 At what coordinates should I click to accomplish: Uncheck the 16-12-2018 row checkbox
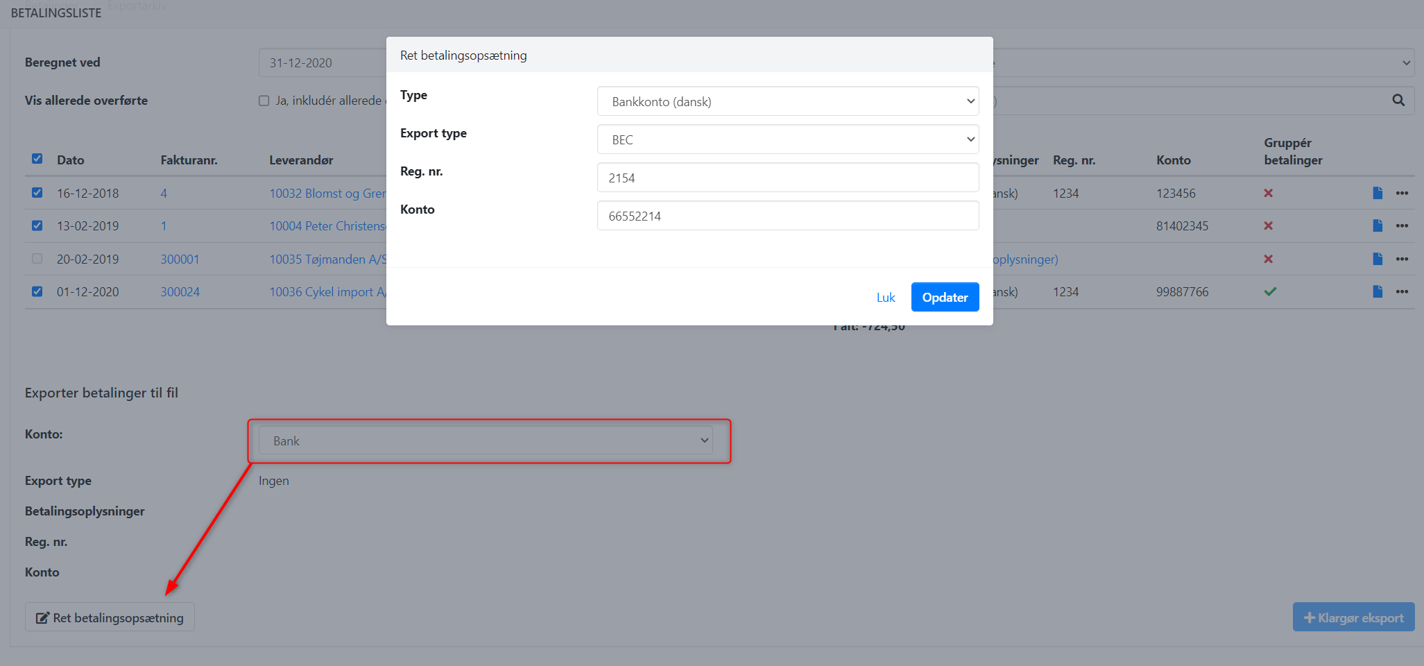point(37,193)
